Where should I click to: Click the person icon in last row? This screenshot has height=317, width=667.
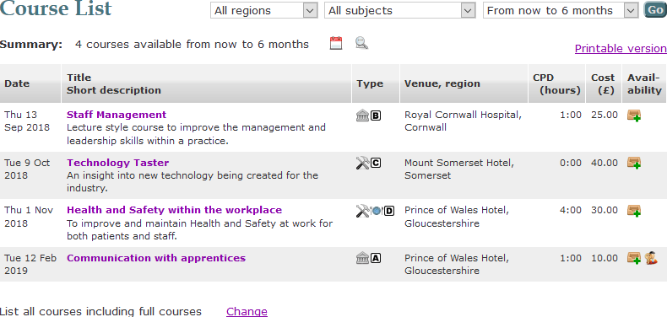pos(651,258)
